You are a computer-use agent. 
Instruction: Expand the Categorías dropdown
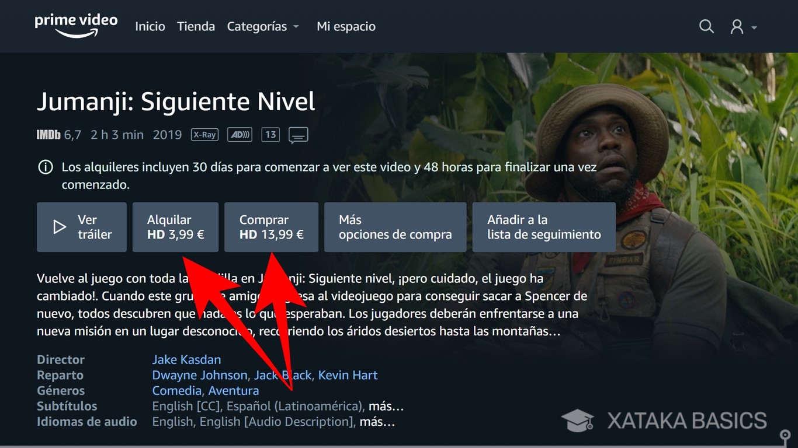[263, 26]
